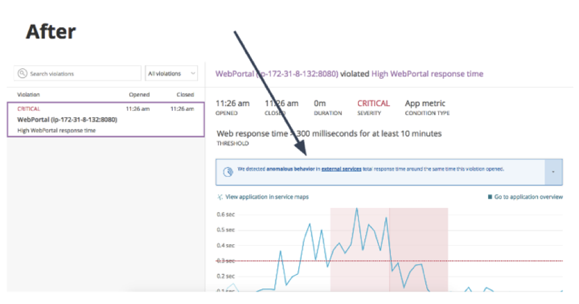Click the application overview square icon
The height and width of the screenshot is (304, 579).
click(x=490, y=197)
